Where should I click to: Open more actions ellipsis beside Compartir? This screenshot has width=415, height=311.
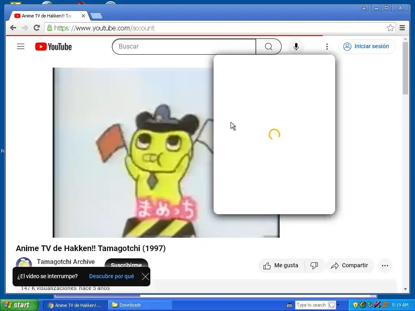(x=385, y=266)
